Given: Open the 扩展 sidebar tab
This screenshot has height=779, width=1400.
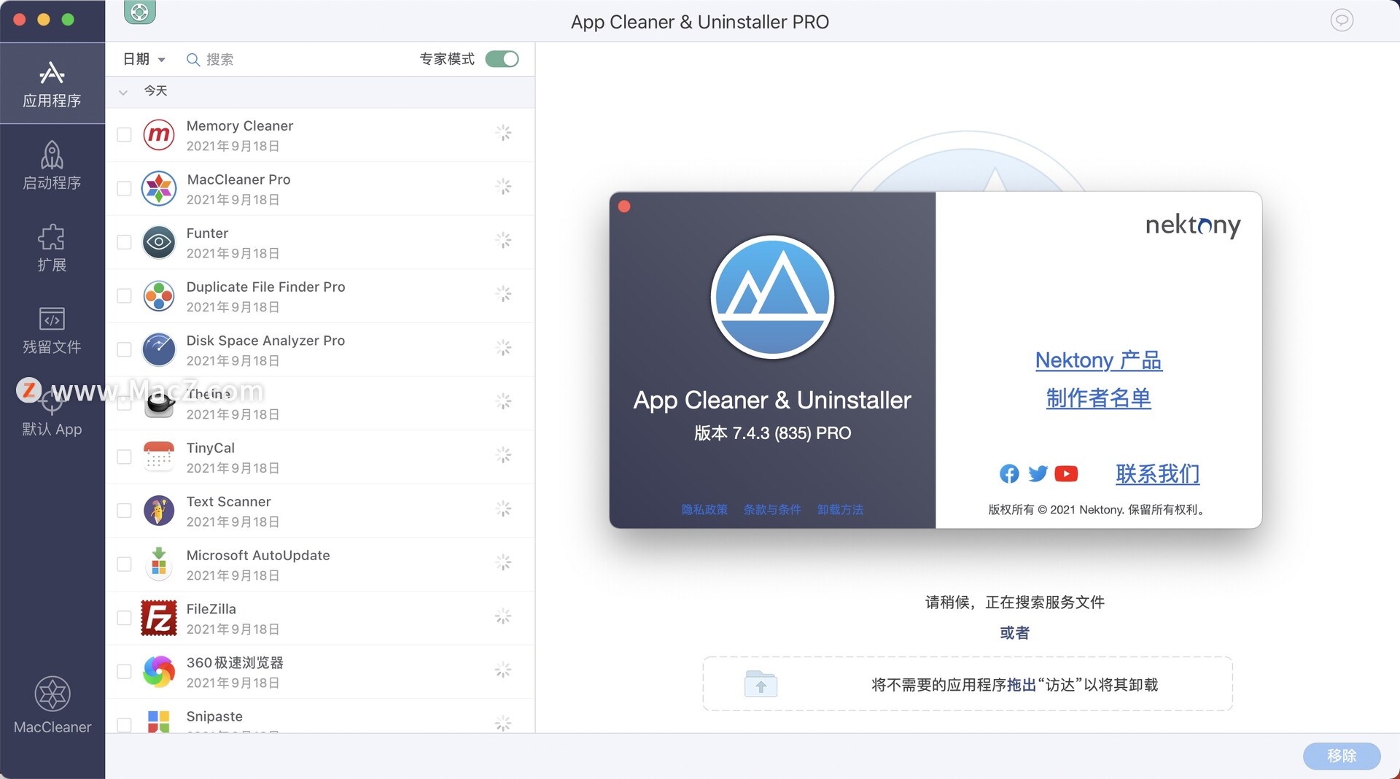Looking at the screenshot, I should (x=52, y=248).
